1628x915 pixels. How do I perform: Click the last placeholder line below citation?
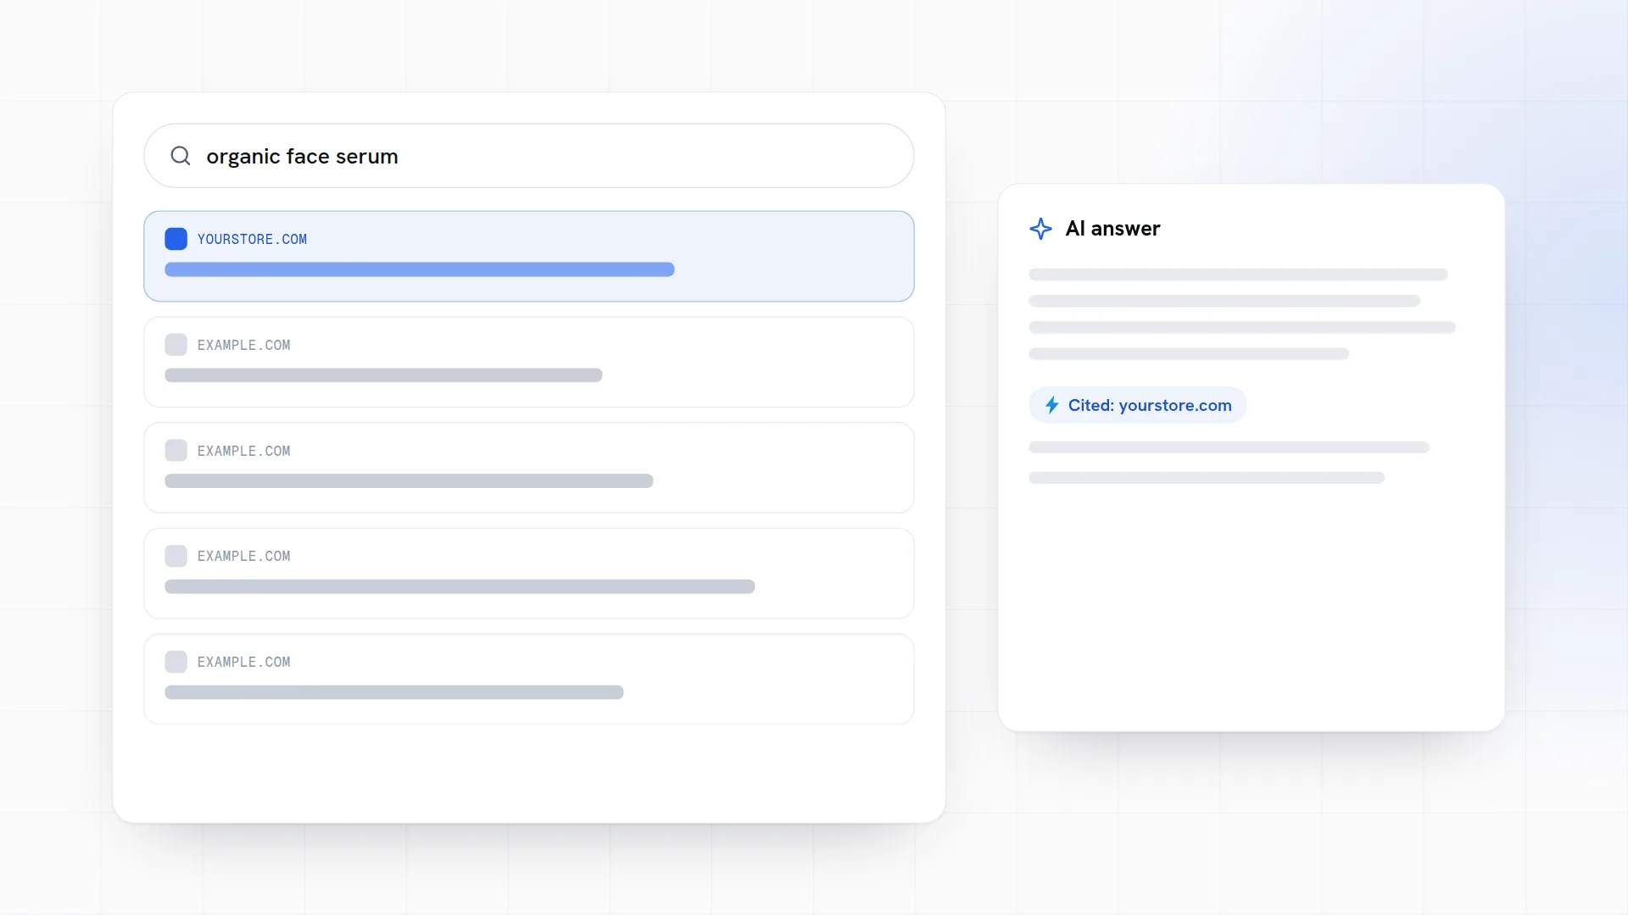pyautogui.click(x=1206, y=478)
